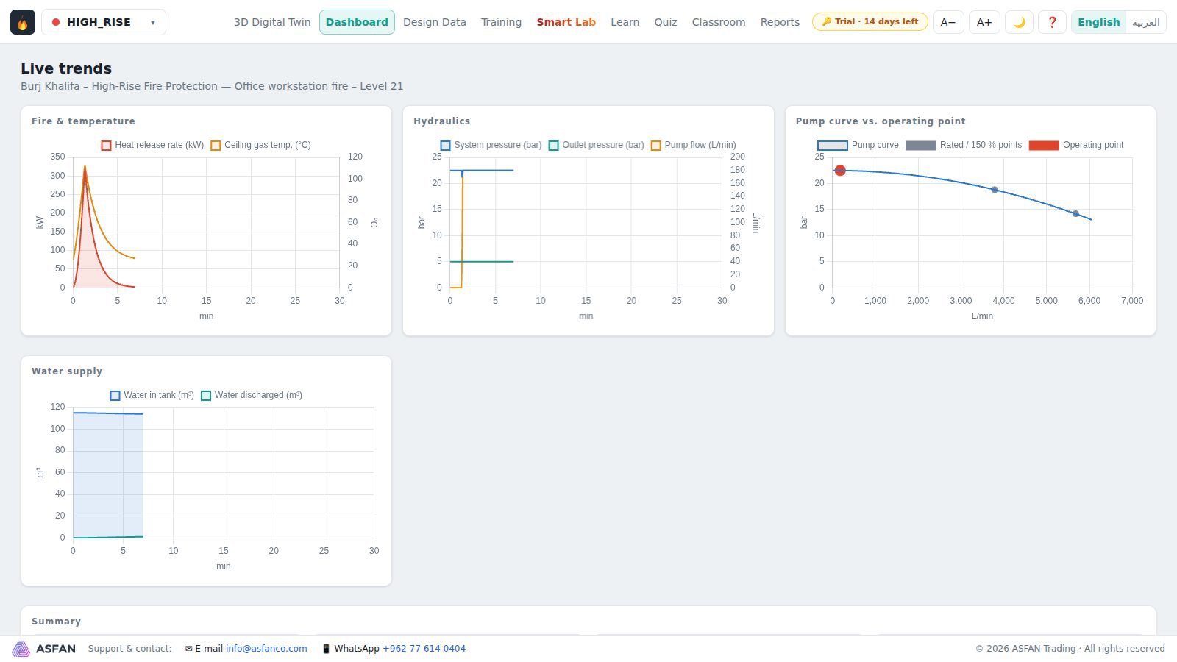
Task: Click the Hydraulics panel title
Action: point(441,121)
